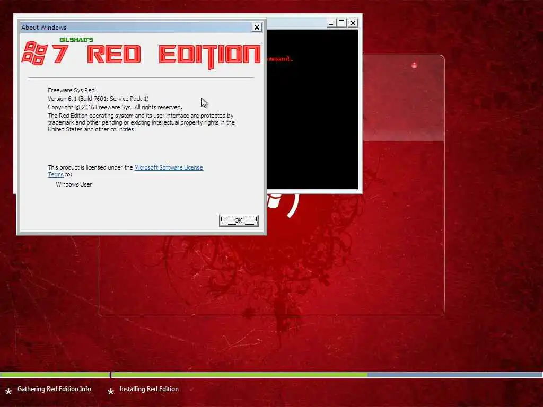Click 'Version 6.1 (Build 7601: Service Pack 1)' text

[98, 99]
